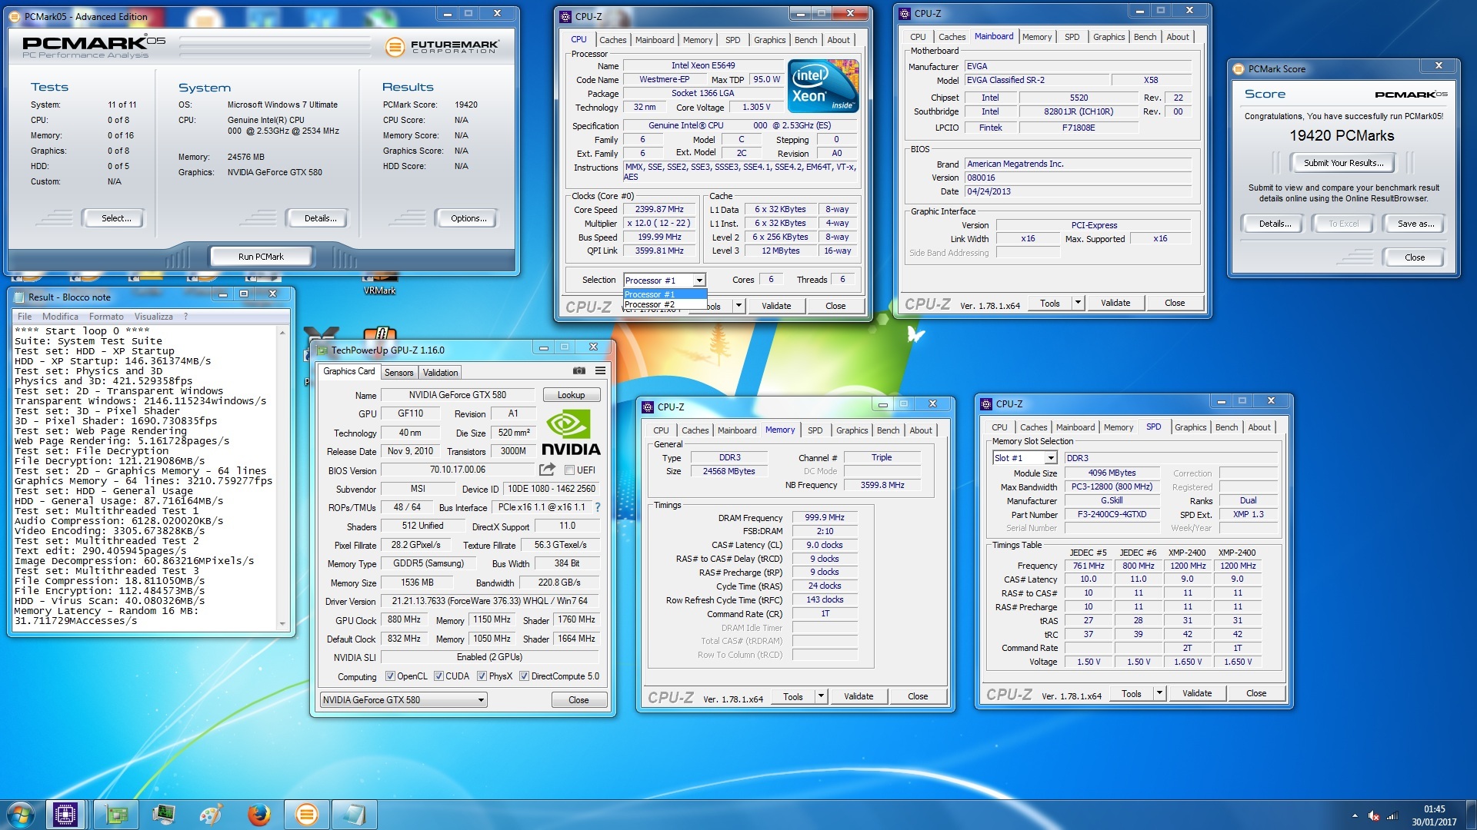Click Select button under PCMark05 Tests
Viewport: 1477px width, 830px height.
tap(116, 218)
